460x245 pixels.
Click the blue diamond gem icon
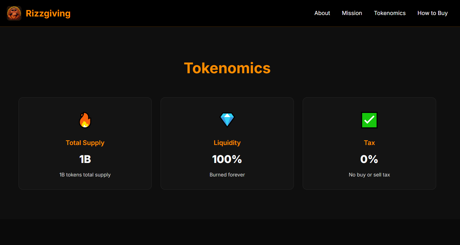227,120
